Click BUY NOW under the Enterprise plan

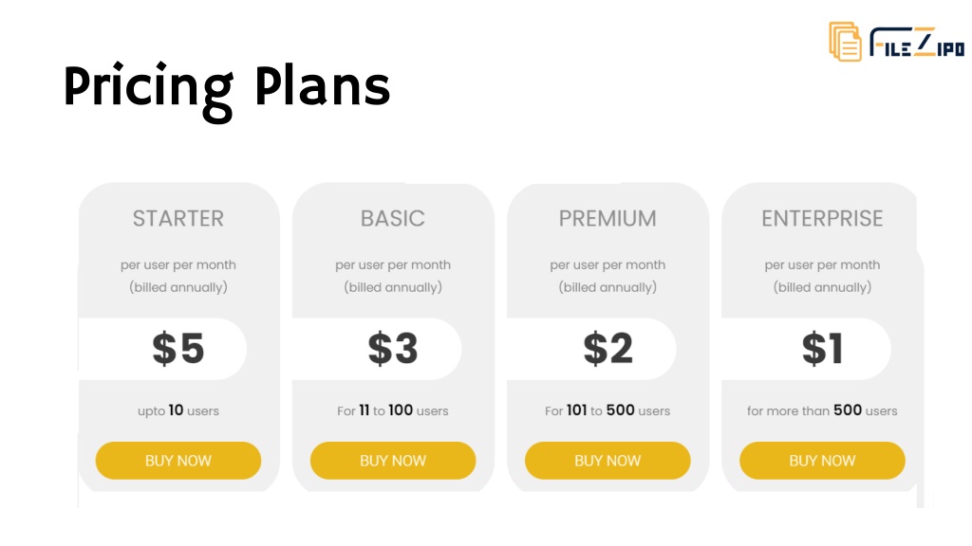pyautogui.click(x=822, y=461)
